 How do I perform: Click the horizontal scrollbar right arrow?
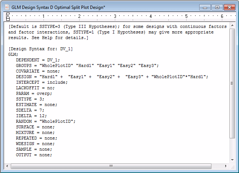(226, 166)
